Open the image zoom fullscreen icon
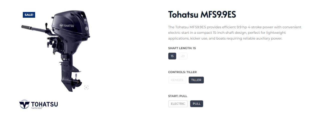The width and height of the screenshot is (313, 115). [x=86, y=87]
